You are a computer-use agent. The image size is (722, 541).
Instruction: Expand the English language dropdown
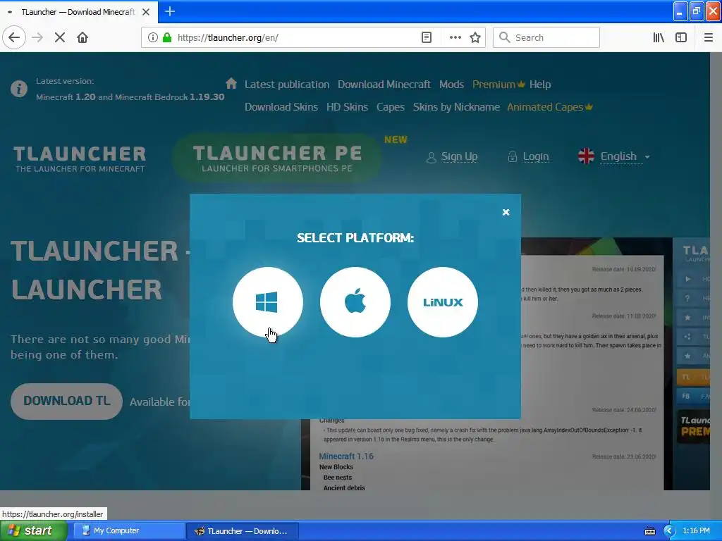[x=614, y=156]
